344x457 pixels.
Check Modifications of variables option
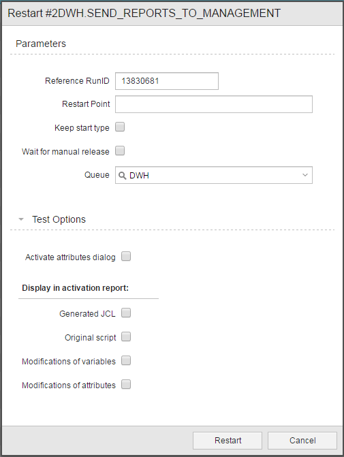click(x=126, y=360)
